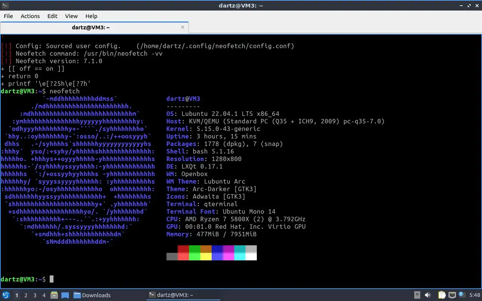Click the '[[ off == on ]]' debug line

pos(33,68)
